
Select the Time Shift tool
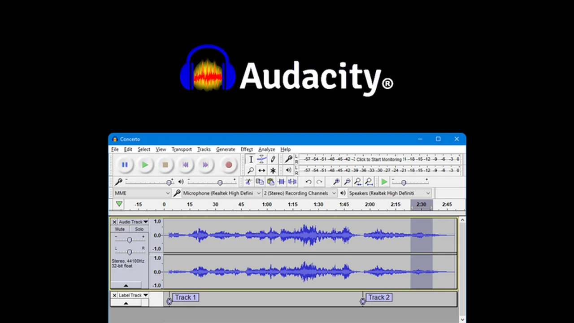tap(261, 170)
